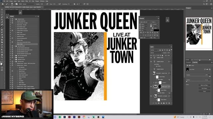Viewport: 213px width, 119px height.
Task: Toggle dialog box for Default Actions set
Action: [12, 19]
